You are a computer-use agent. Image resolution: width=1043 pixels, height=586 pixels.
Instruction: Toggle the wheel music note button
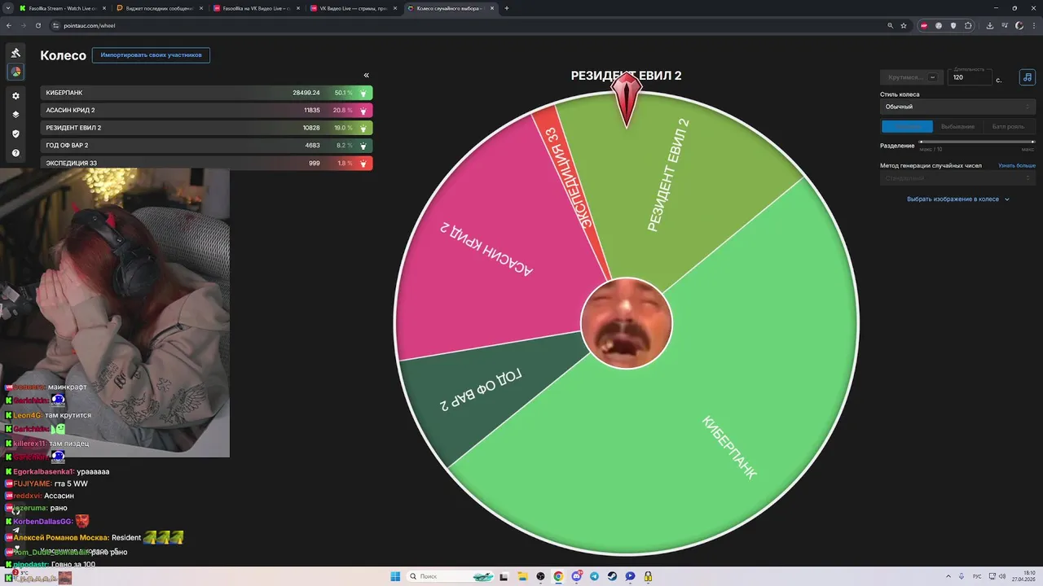coord(1028,77)
